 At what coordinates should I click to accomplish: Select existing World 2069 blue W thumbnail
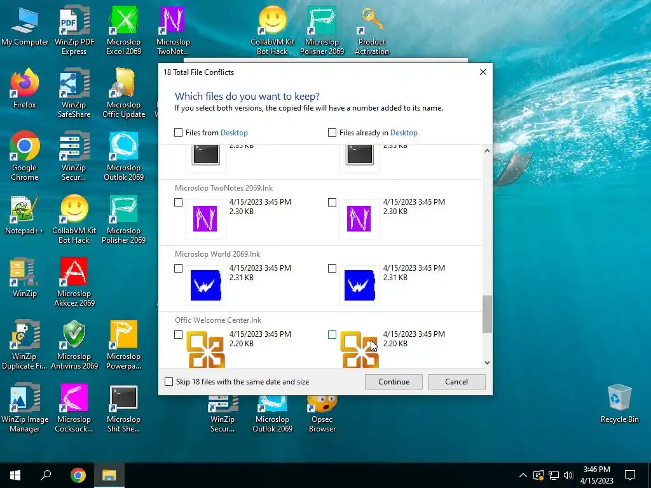click(x=360, y=285)
